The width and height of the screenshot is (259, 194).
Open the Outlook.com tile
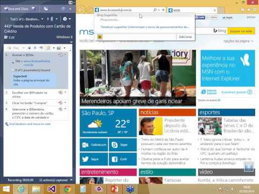(x=94, y=144)
